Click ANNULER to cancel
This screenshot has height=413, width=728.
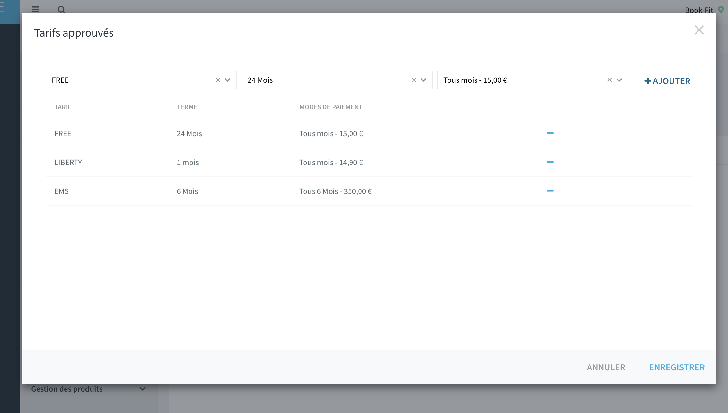click(606, 367)
